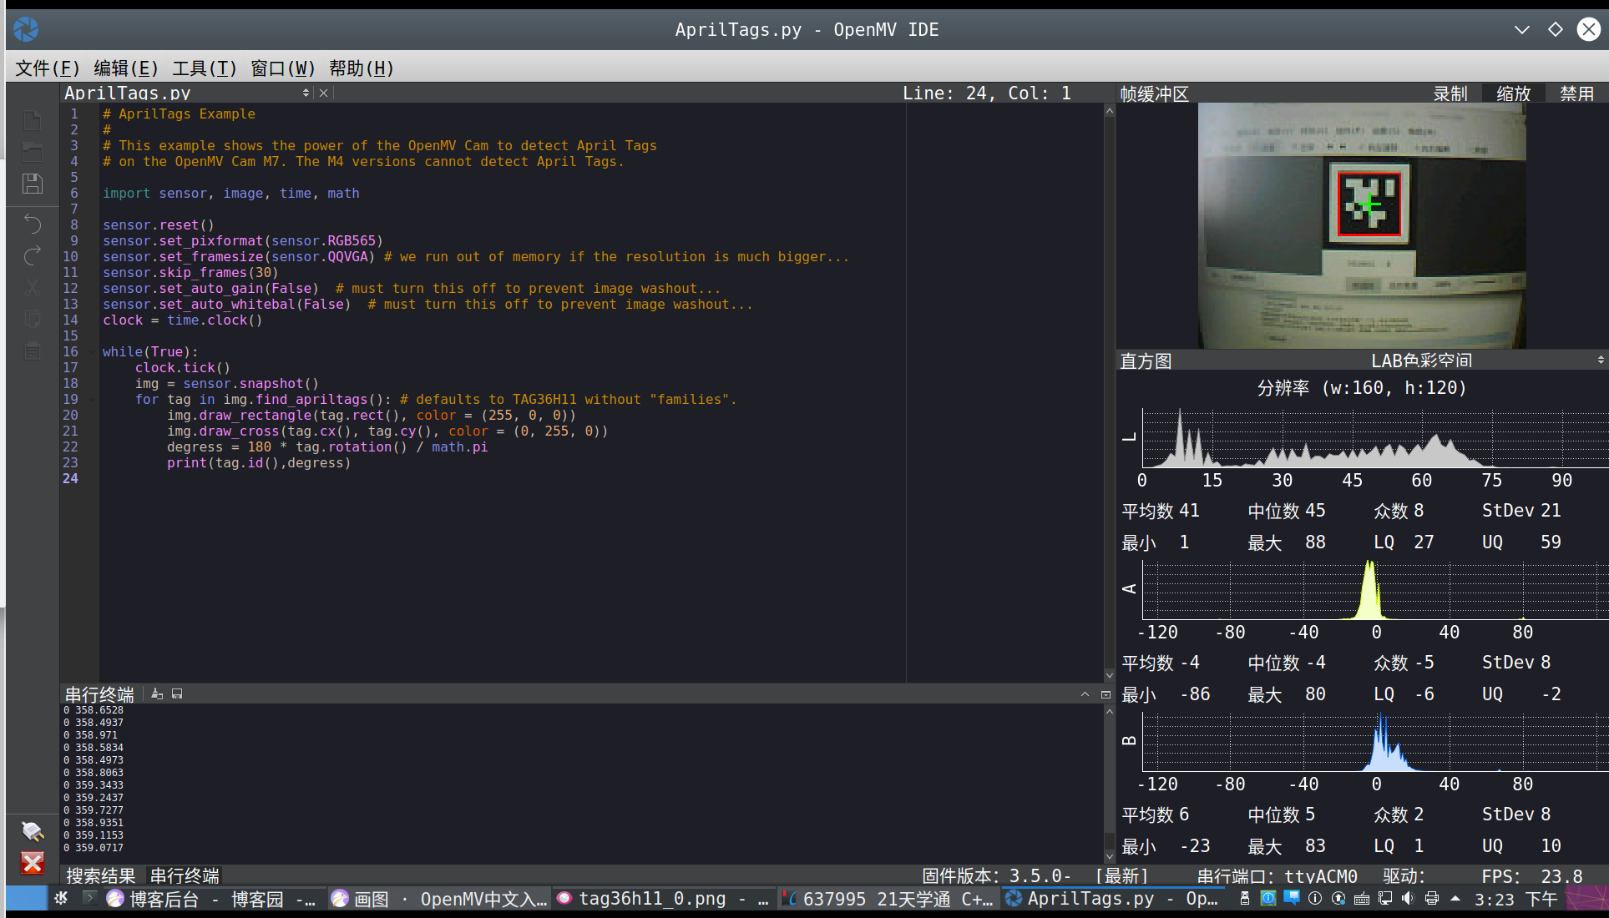This screenshot has height=918, width=1609.
Task: Open the 工具(T) menu
Action: pyautogui.click(x=203, y=68)
